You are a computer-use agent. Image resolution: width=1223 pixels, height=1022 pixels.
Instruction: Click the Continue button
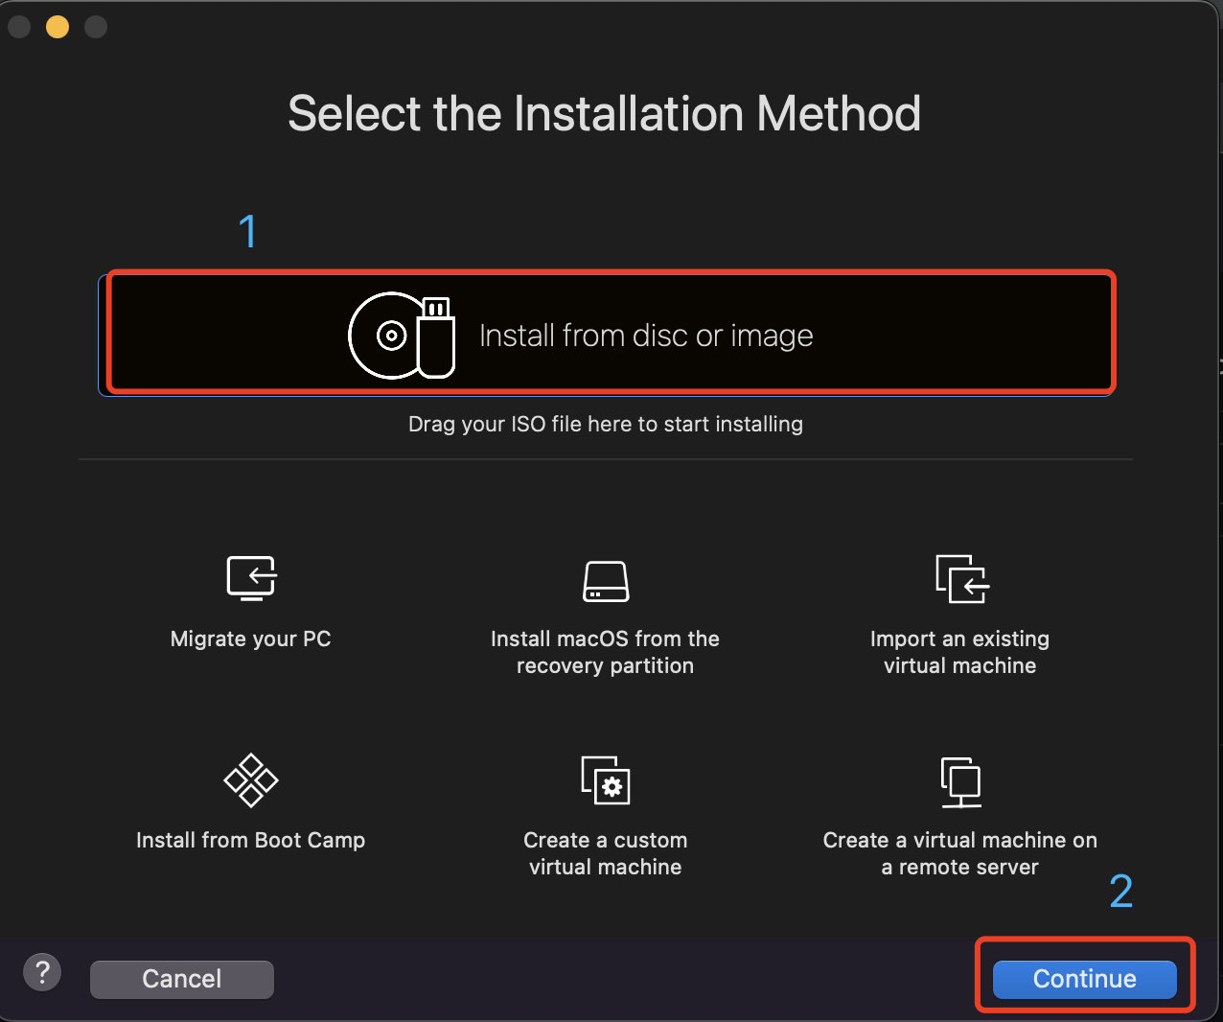pyautogui.click(x=1084, y=979)
